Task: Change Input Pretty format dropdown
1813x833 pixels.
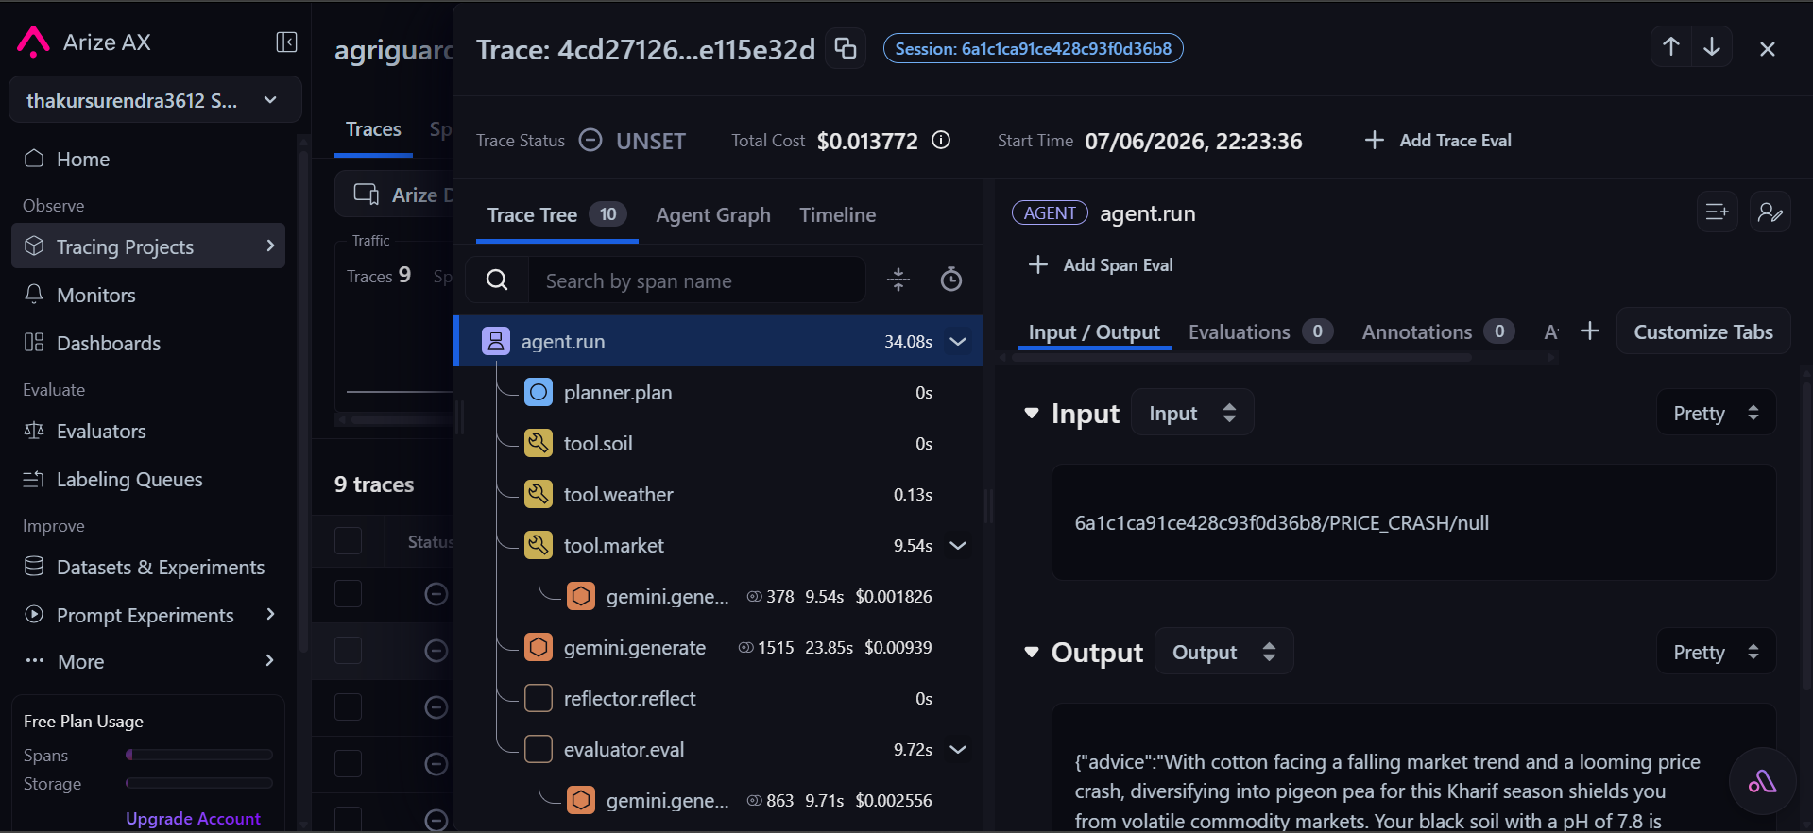Action: coord(1716,413)
